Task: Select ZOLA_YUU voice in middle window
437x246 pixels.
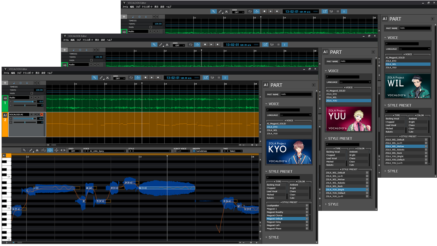Action: point(348,101)
